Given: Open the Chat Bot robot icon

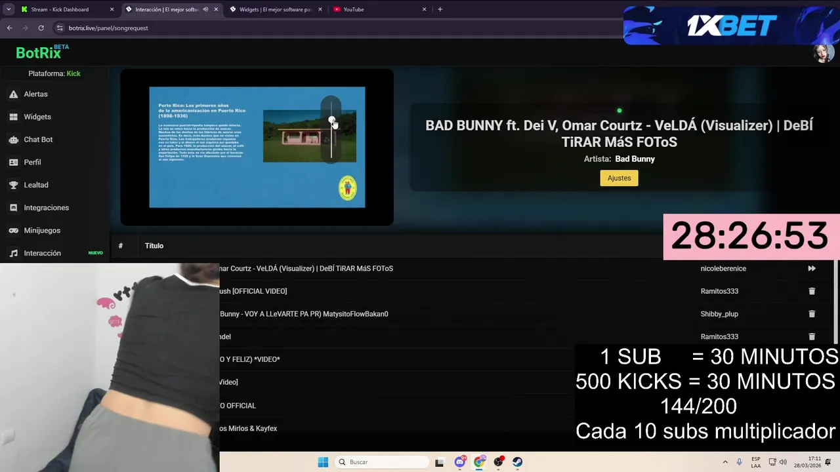Looking at the screenshot, I should [13, 140].
